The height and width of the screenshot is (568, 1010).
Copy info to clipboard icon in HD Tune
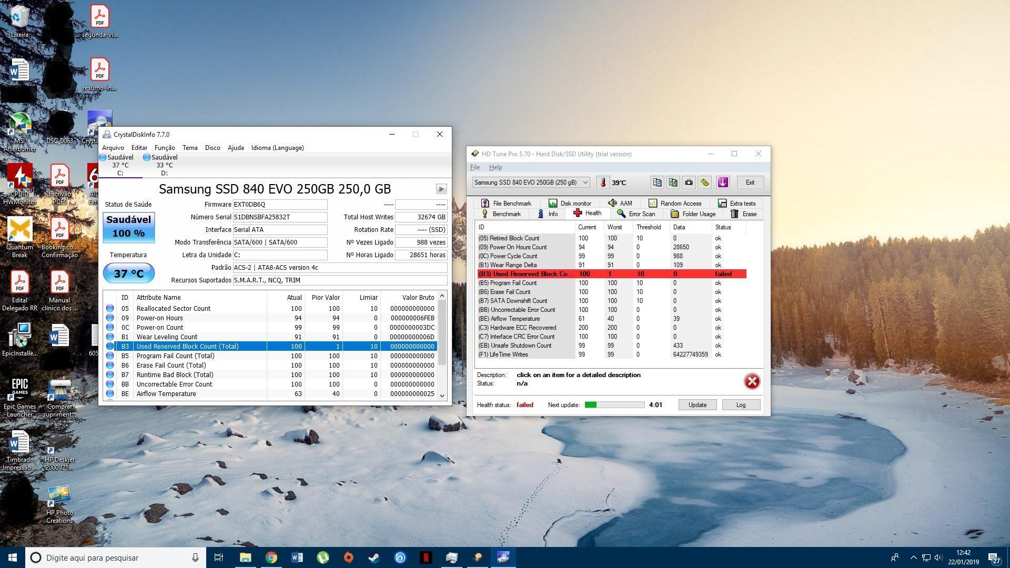click(x=657, y=182)
